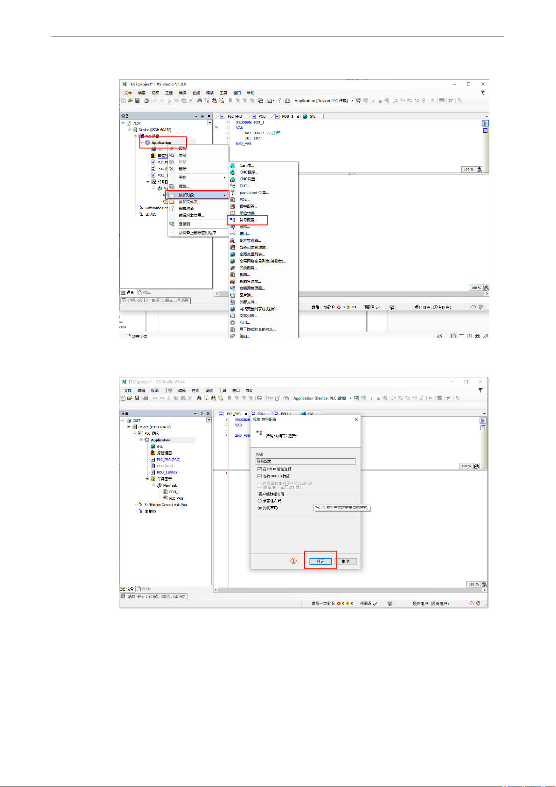The height and width of the screenshot is (787, 556).
Task: Click the 用于隐式检查的POU... entry icon
Action: coord(232,329)
